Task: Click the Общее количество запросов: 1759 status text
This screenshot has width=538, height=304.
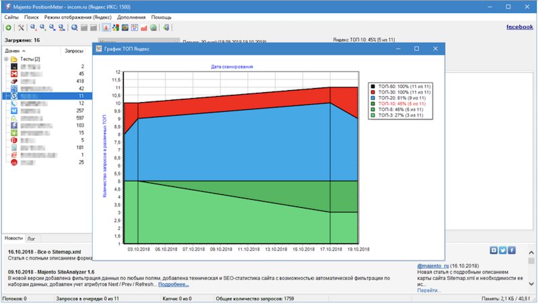Action: pos(255,299)
